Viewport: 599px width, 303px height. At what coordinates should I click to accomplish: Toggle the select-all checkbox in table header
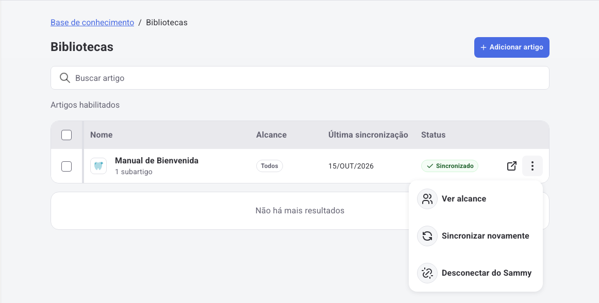pos(66,135)
